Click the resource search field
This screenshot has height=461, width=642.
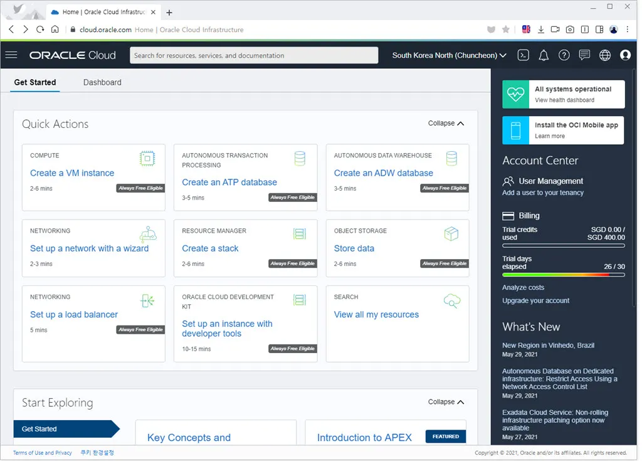point(254,55)
